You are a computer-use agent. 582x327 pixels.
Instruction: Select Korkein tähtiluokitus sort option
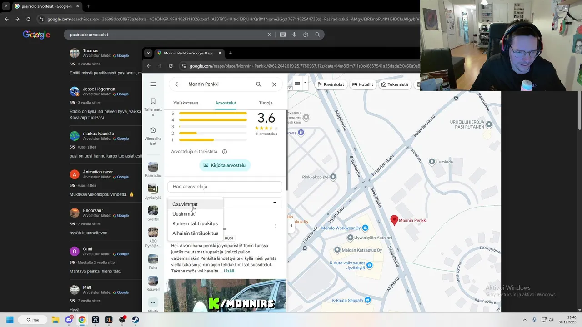point(196,223)
